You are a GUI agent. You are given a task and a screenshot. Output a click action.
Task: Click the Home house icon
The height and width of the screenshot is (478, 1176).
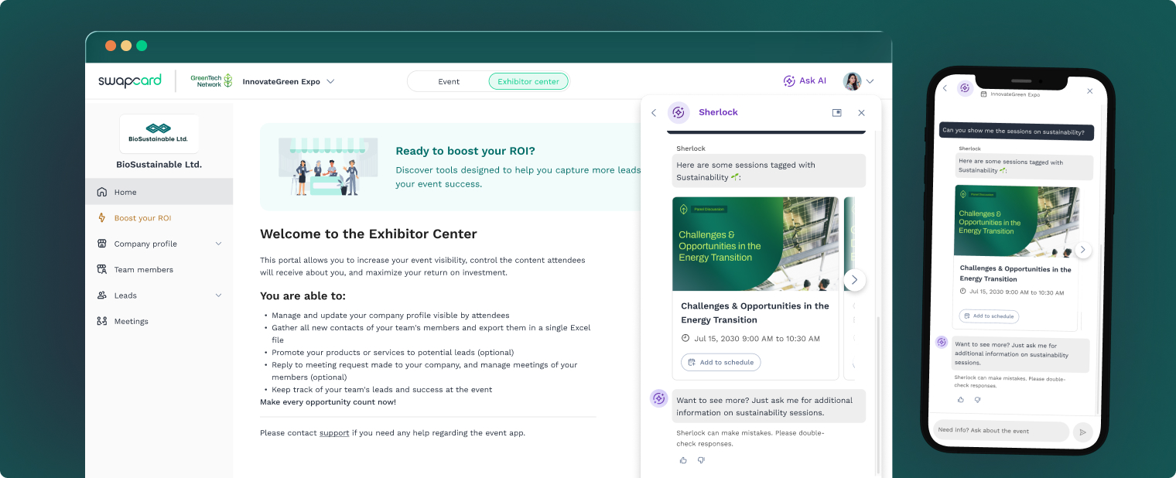(101, 192)
